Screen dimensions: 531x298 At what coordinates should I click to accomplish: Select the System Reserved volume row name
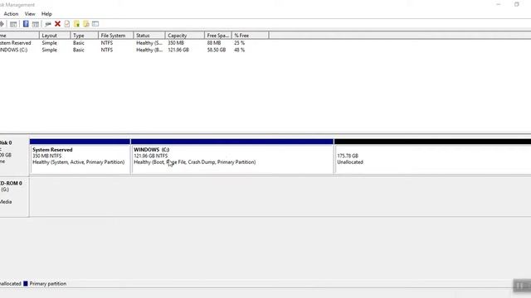click(15, 43)
